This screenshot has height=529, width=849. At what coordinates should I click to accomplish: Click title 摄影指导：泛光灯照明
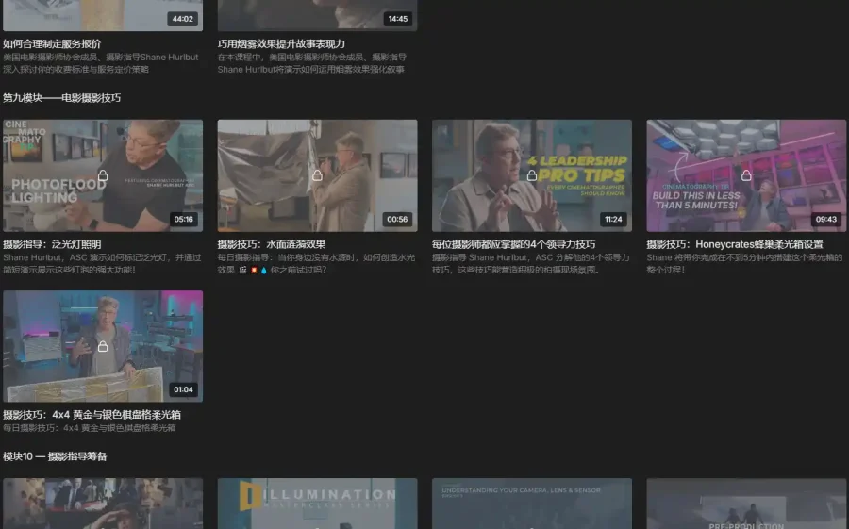click(x=52, y=244)
